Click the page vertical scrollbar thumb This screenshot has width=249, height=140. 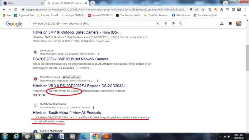click(247, 58)
